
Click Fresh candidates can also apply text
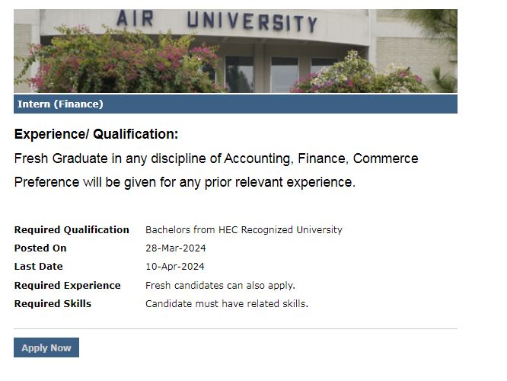click(220, 285)
